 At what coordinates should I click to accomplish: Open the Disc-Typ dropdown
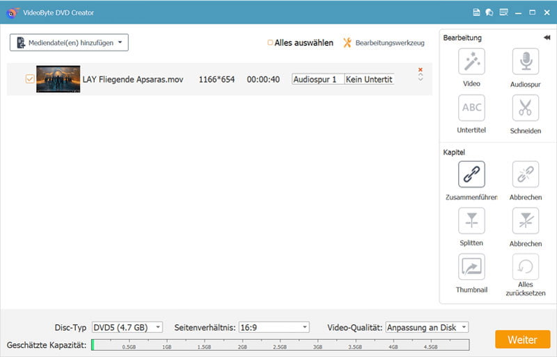pyautogui.click(x=127, y=327)
